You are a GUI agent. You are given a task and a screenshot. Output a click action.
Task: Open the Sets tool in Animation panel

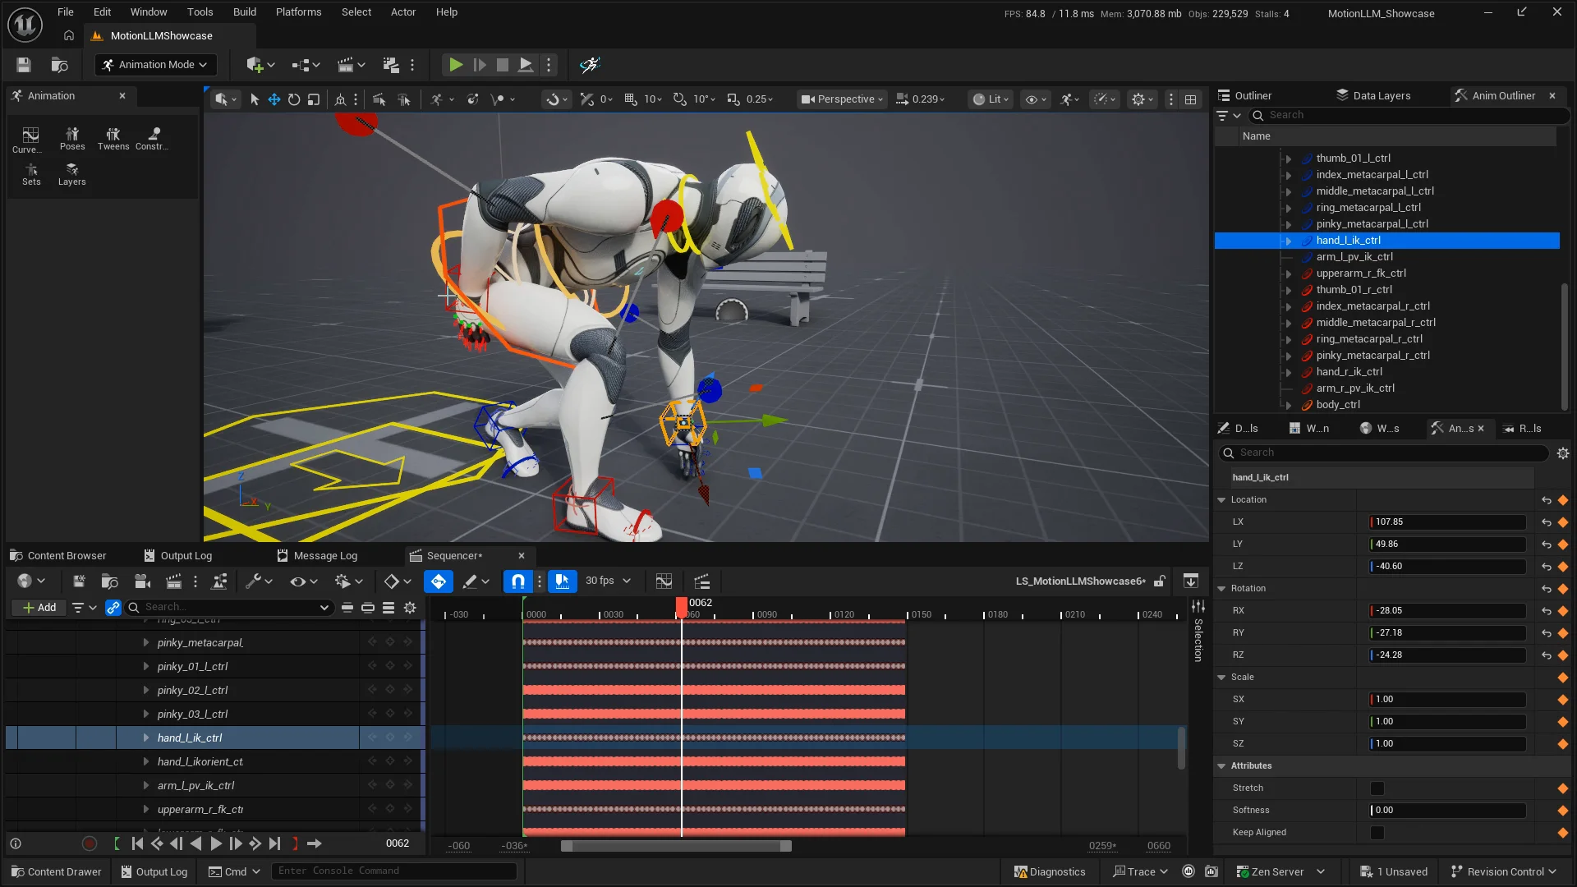pos(31,174)
